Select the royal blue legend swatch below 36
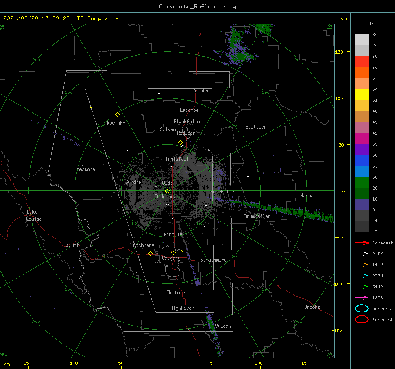 (362, 161)
